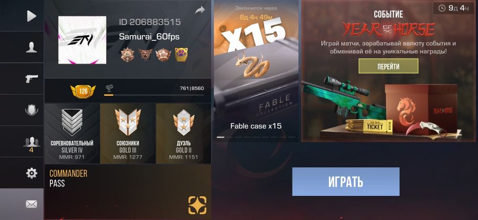Select the Союзники Gold III rank tab
This screenshot has width=478, height=220.
click(x=128, y=133)
